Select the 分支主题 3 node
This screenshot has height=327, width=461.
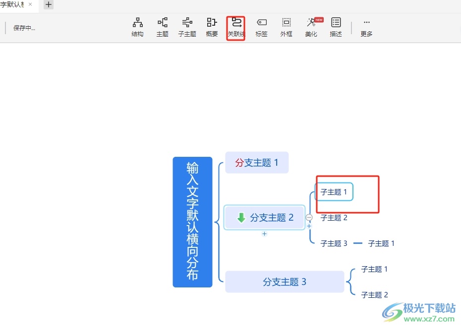tap(285, 281)
